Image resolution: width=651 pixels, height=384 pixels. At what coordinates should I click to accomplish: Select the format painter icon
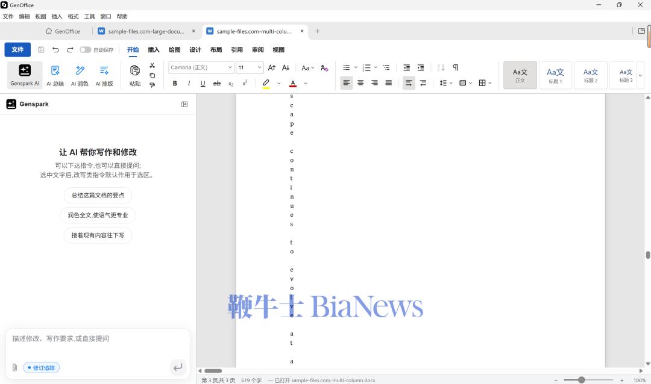point(153,85)
